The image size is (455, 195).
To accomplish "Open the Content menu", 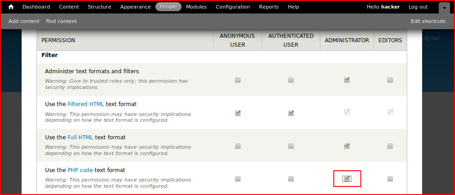I will (x=69, y=7).
